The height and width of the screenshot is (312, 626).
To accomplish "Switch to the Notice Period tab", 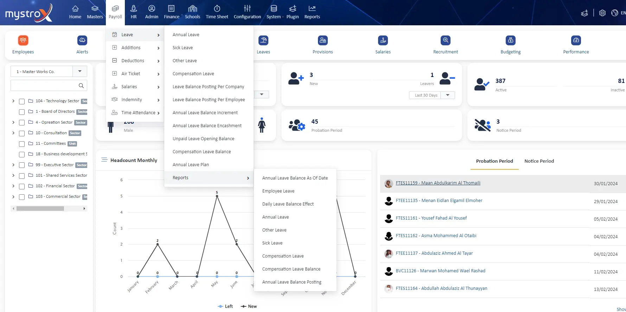I will point(539,161).
